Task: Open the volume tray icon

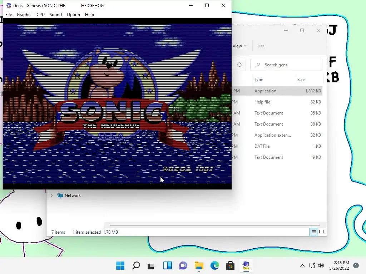Action: click(x=321, y=265)
